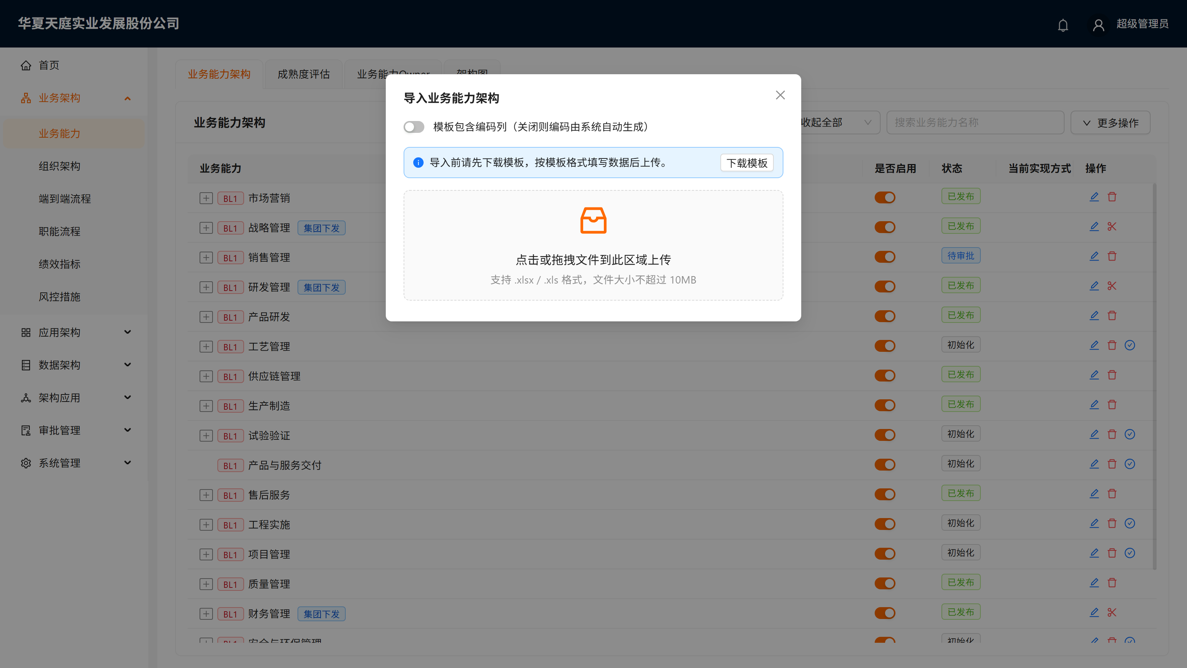
Task: Click the search 业务能力名称 input field
Action: [975, 122]
